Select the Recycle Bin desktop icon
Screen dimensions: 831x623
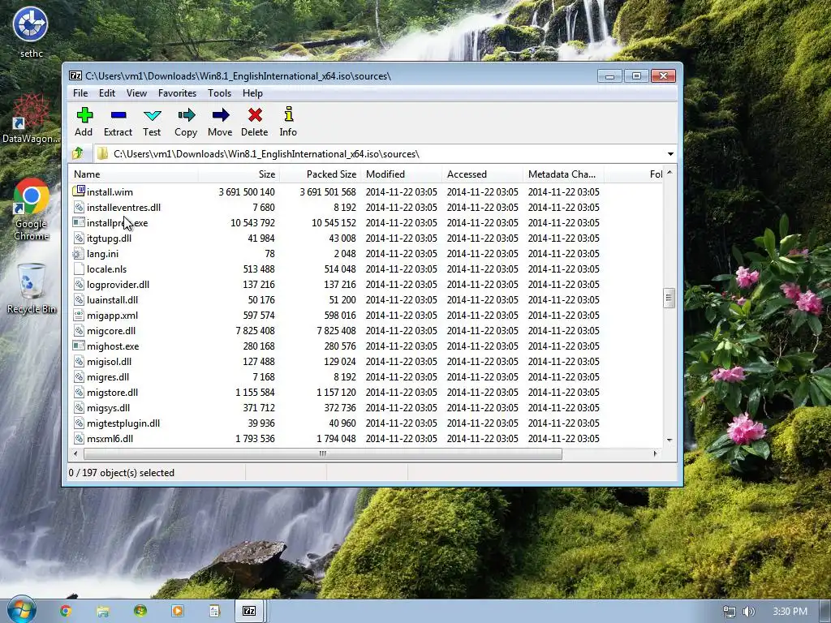[31, 289]
